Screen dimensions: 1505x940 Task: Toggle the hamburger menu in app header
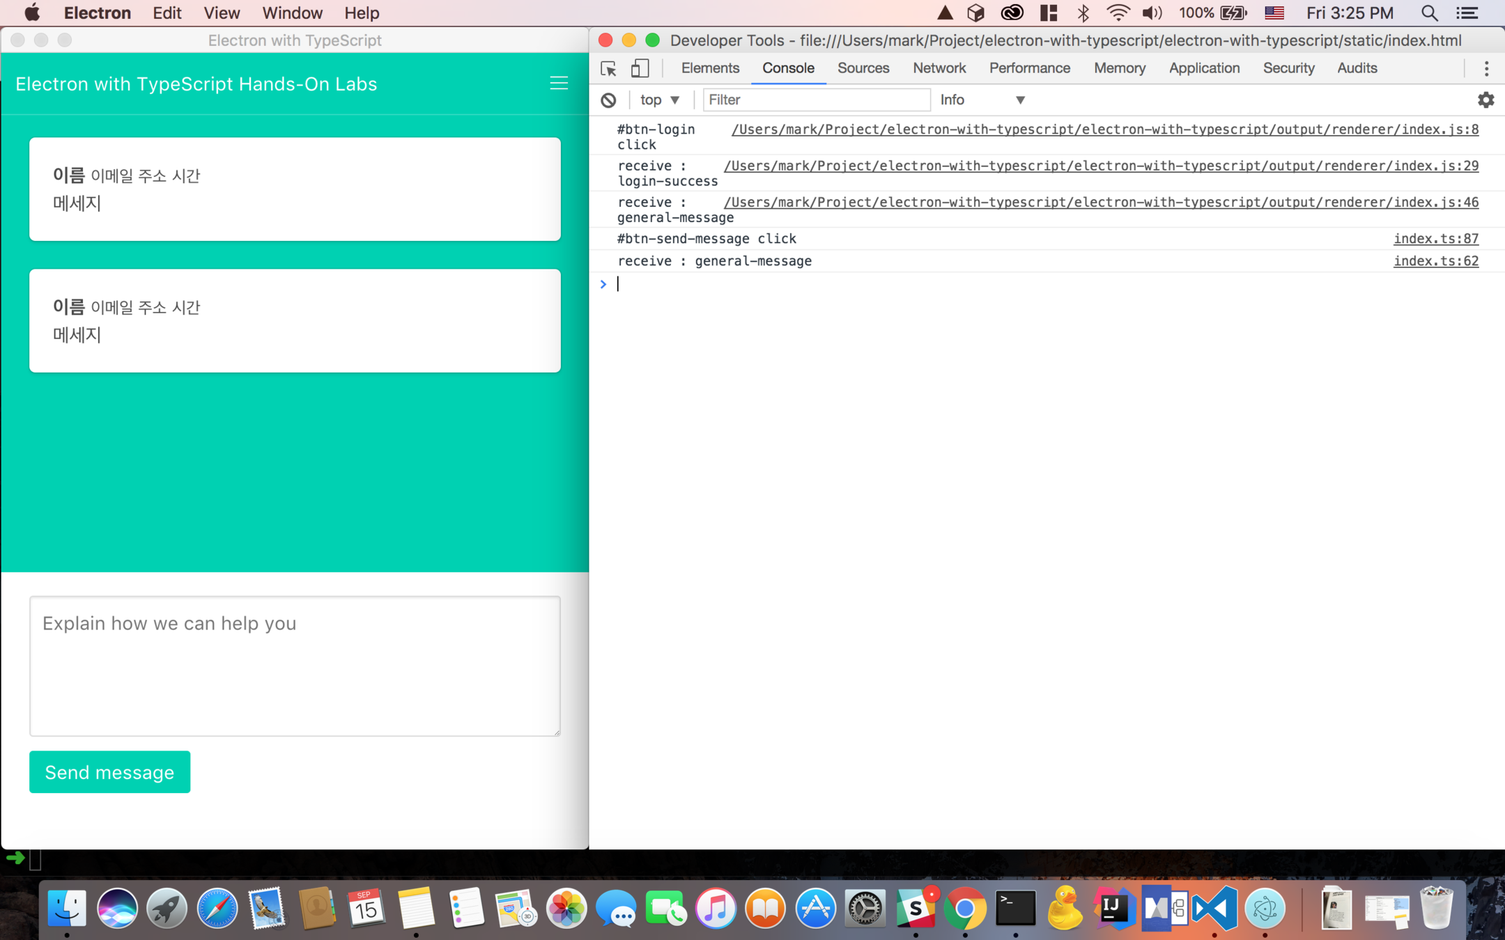click(x=559, y=84)
